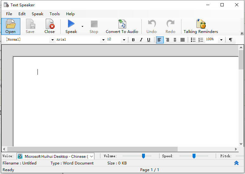Toggle underline formatting

pos(149,40)
